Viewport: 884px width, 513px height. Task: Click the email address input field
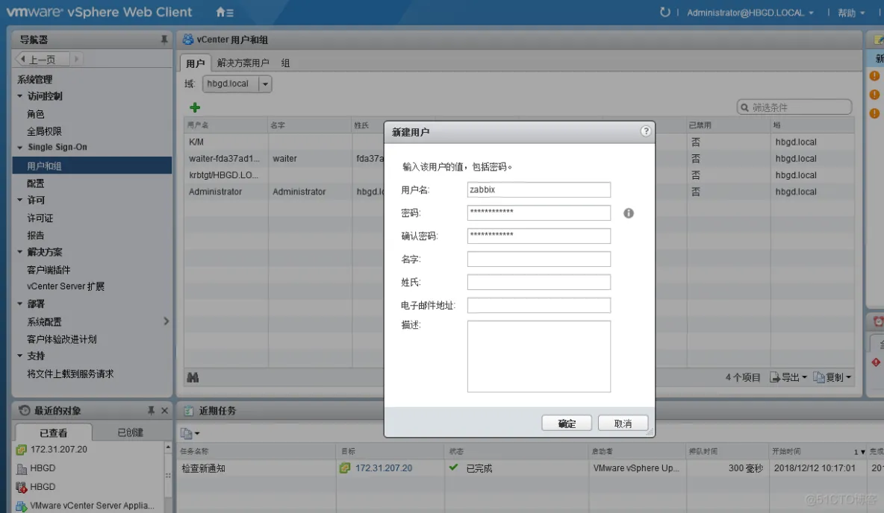point(538,306)
